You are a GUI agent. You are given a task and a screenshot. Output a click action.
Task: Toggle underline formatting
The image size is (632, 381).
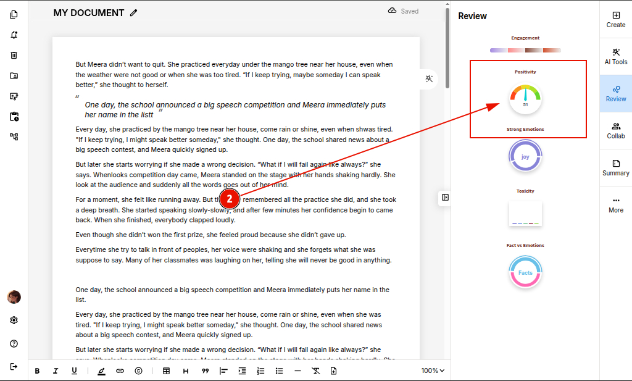(74, 371)
